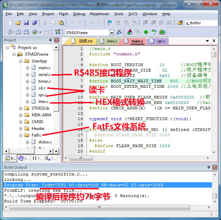Open the STM32Frame target dropdown

(111, 33)
